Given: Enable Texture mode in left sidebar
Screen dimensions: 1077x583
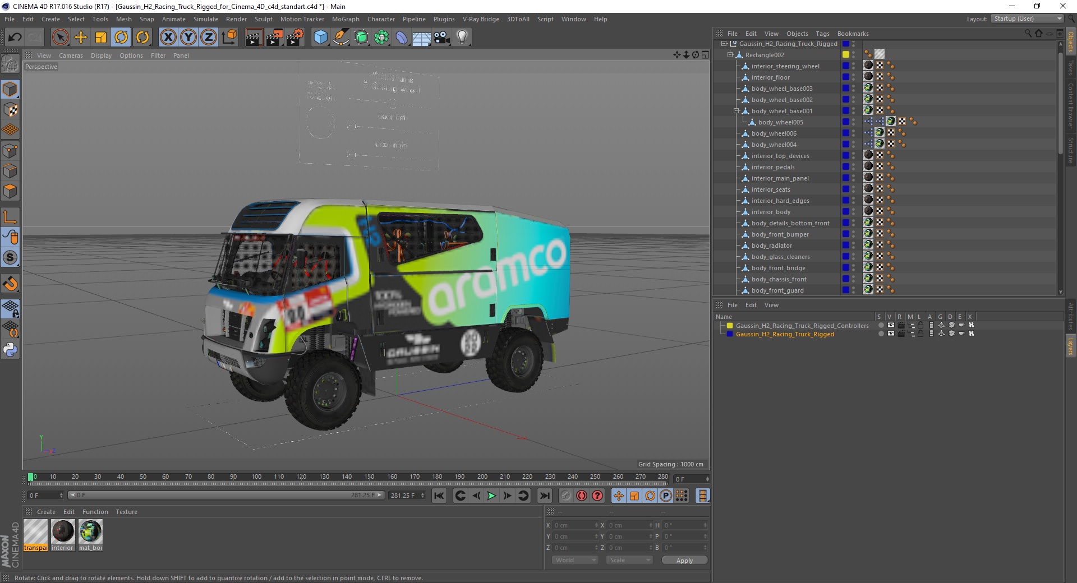Looking at the screenshot, I should (x=10, y=110).
